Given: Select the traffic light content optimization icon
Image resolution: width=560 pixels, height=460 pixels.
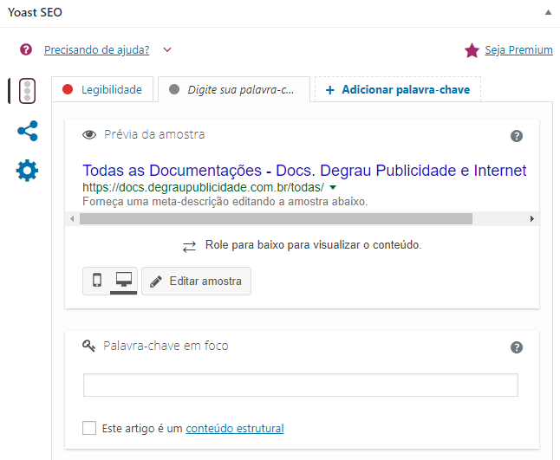Looking at the screenshot, I should 27,91.
